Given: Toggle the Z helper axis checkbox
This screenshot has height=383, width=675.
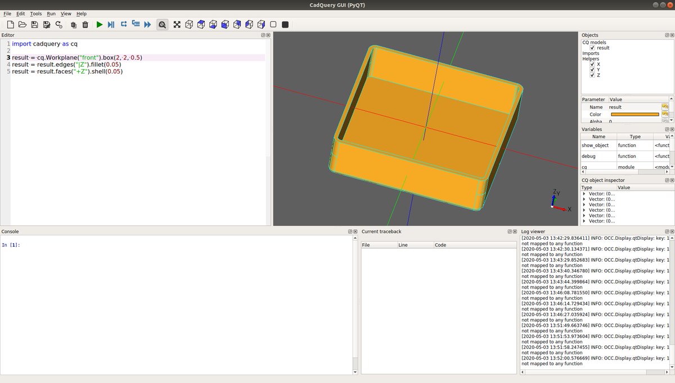Looking at the screenshot, I should [x=592, y=75].
